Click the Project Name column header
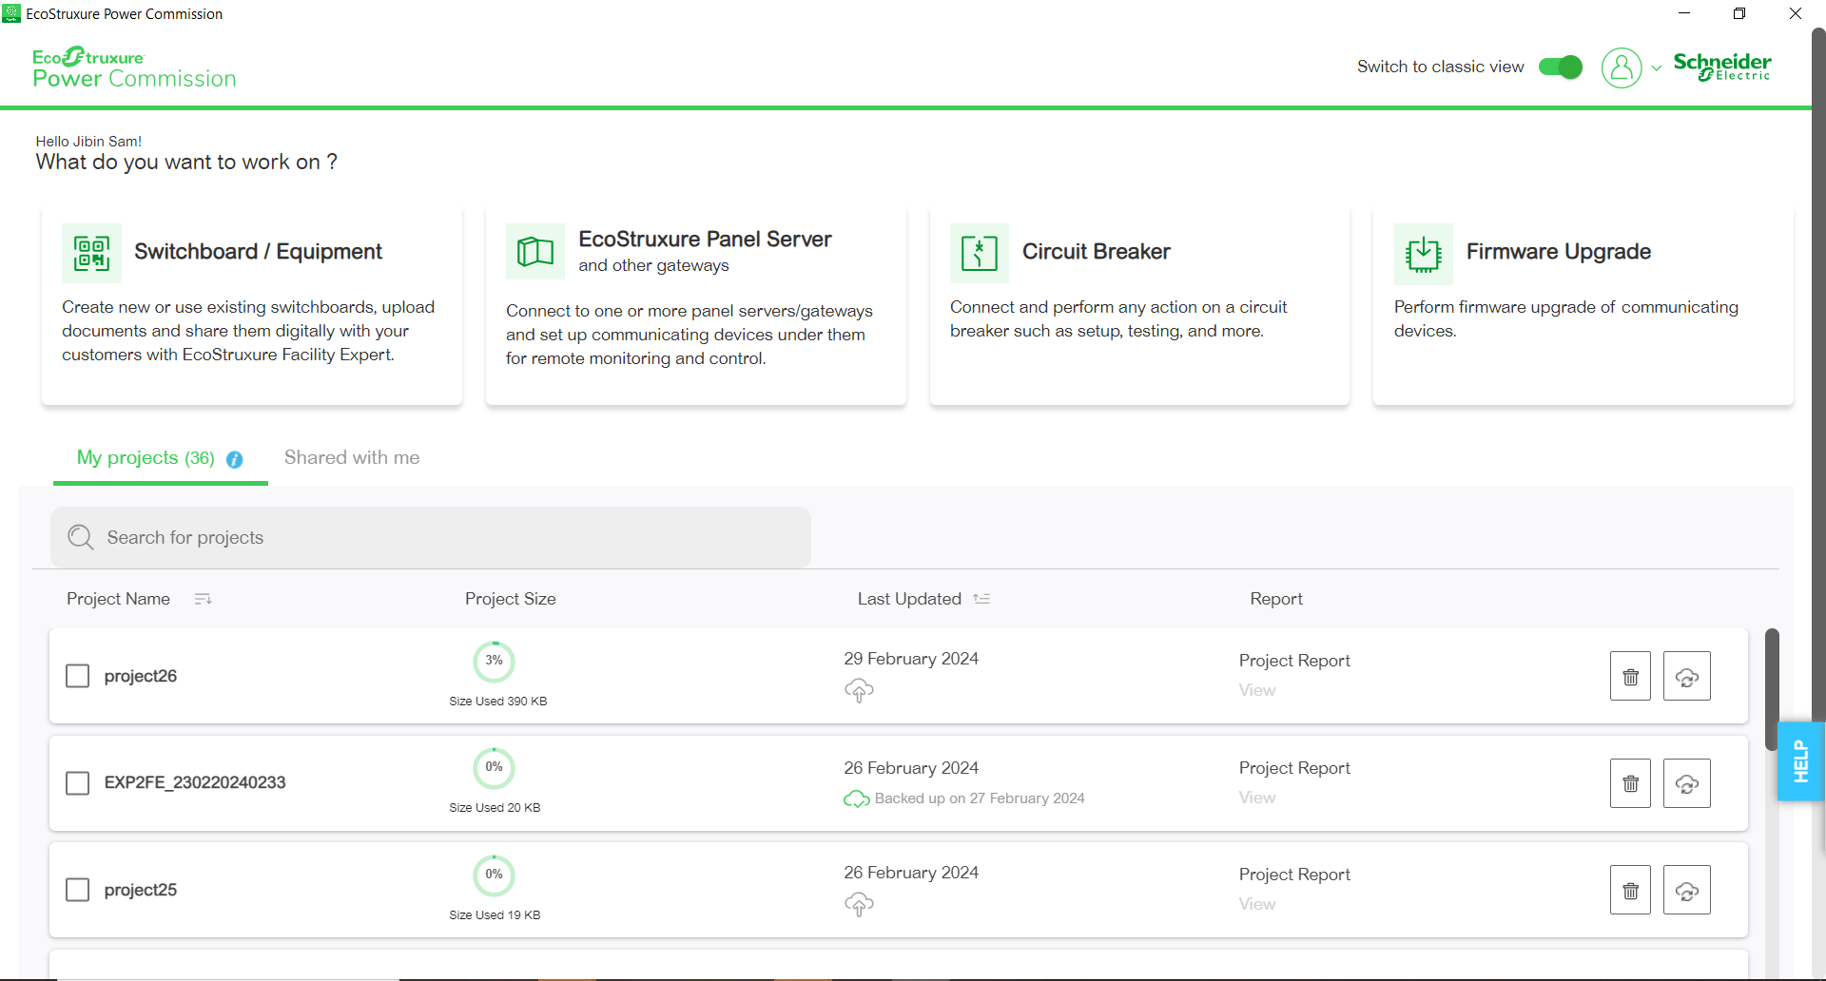The width and height of the screenshot is (1826, 981). tap(118, 599)
